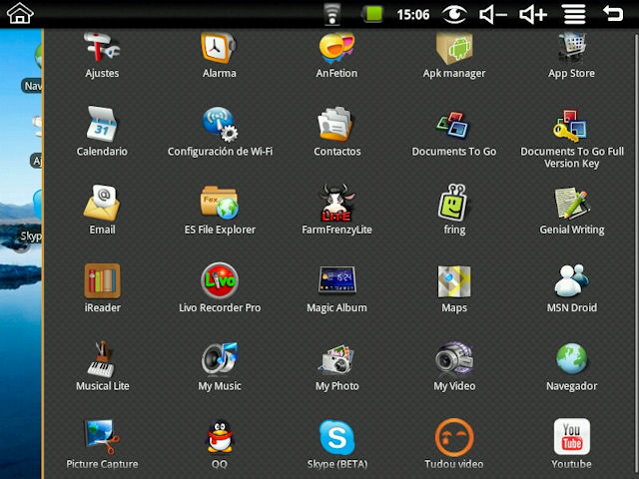This screenshot has width=639, height=479.
Task: Tap the home button in status bar
Action: pyautogui.click(x=20, y=13)
